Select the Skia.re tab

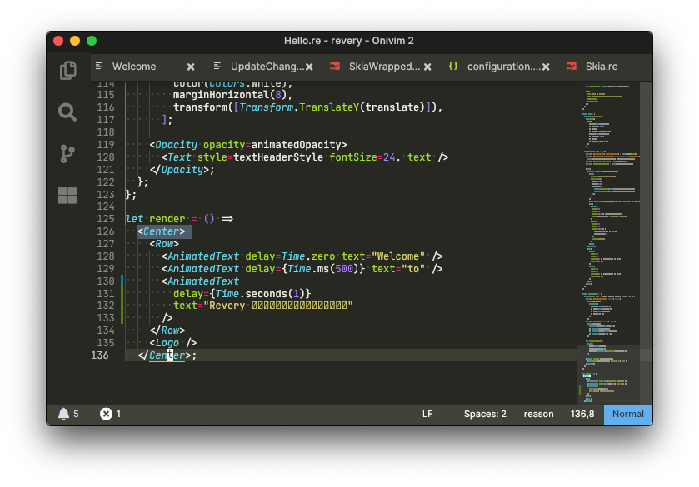click(601, 67)
